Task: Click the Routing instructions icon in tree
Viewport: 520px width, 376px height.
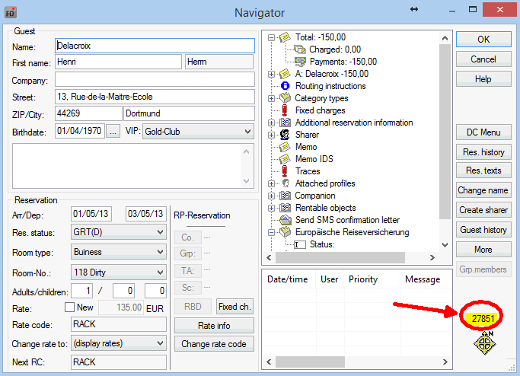Action: pos(286,86)
